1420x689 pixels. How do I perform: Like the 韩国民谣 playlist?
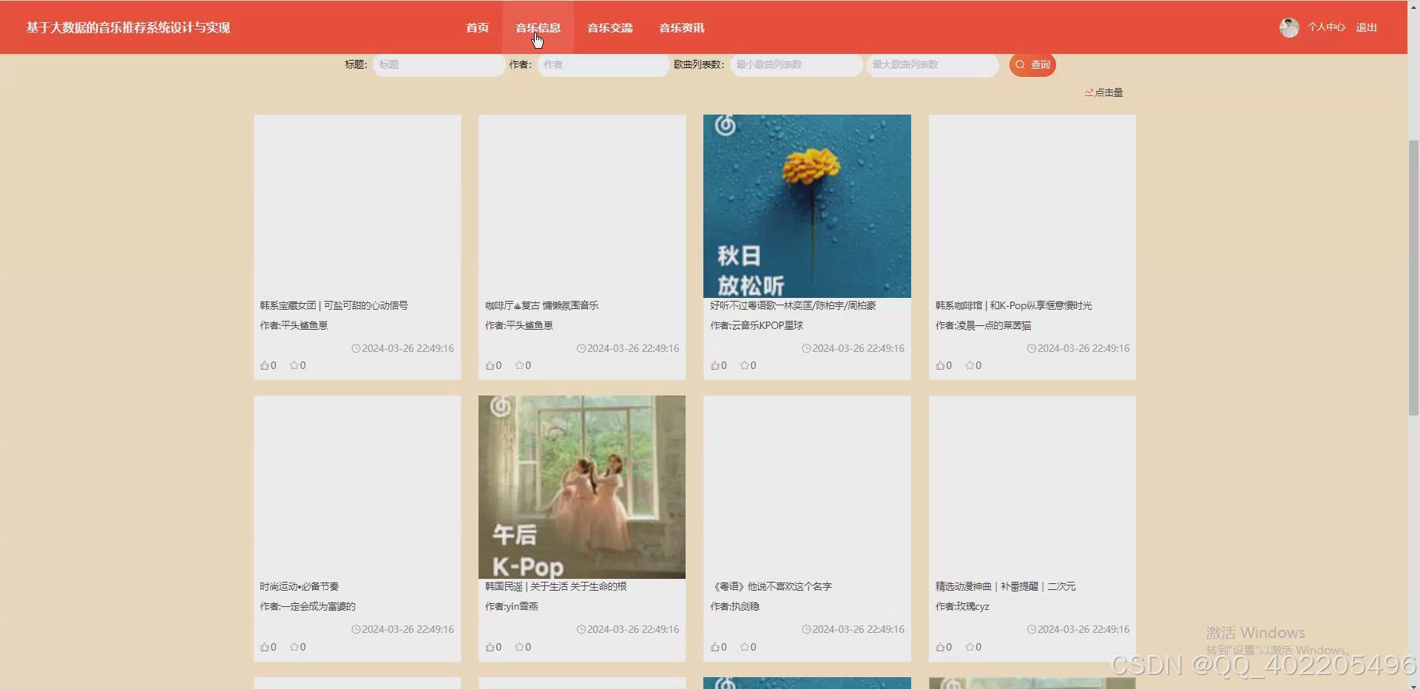click(493, 647)
